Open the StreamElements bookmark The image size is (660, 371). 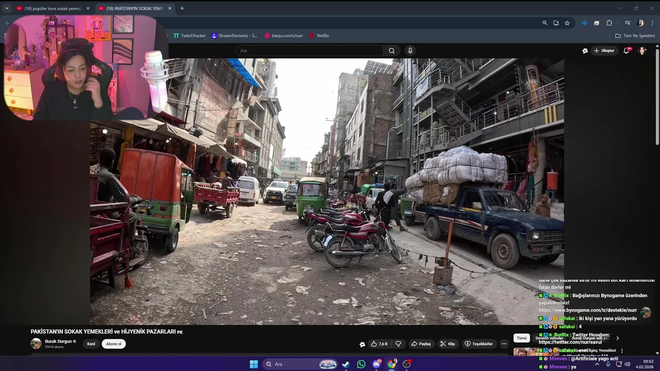point(234,36)
